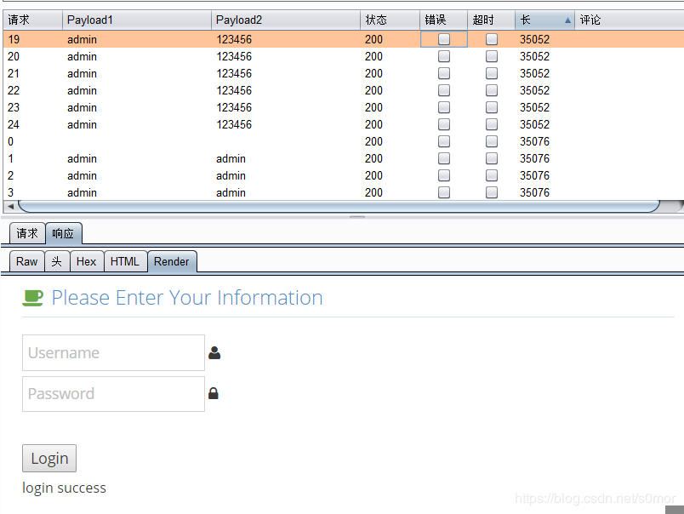684x514 pixels.
Task: Open the HTML response view tab
Action: tap(125, 261)
